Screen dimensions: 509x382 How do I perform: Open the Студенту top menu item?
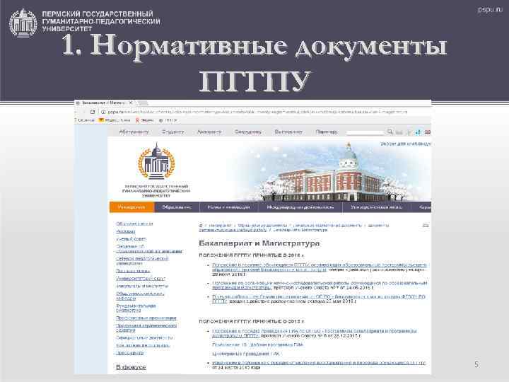[172, 132]
